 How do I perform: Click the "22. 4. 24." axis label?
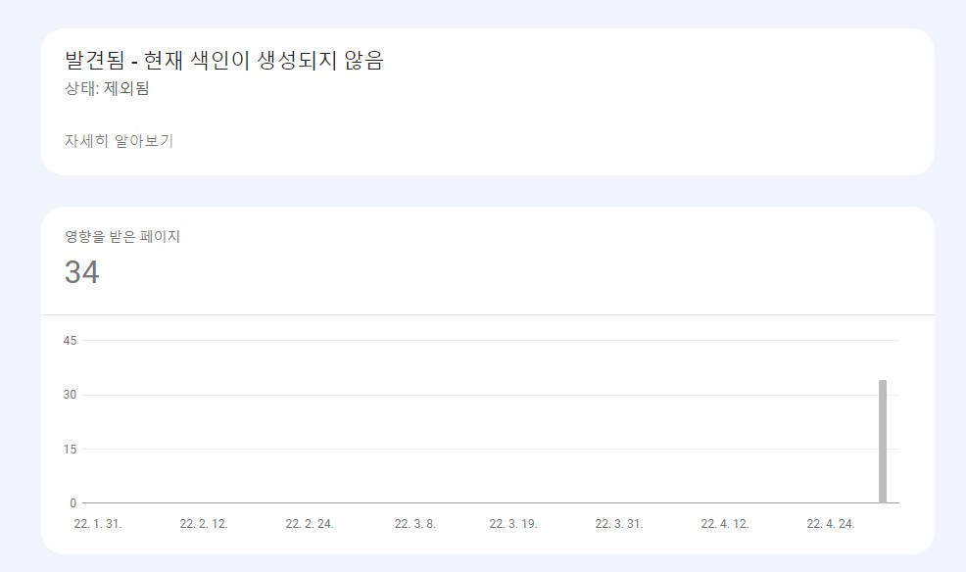pos(830,525)
